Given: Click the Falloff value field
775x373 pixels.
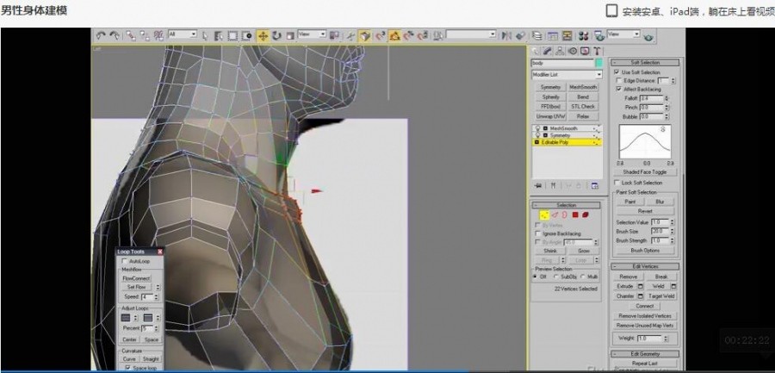Looking at the screenshot, I should tap(652, 98).
